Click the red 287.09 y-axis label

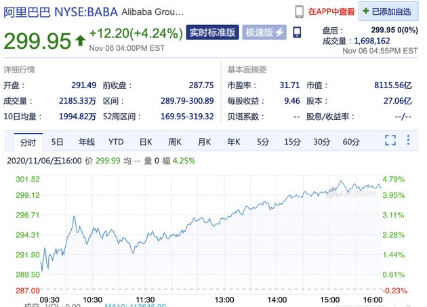(28, 291)
